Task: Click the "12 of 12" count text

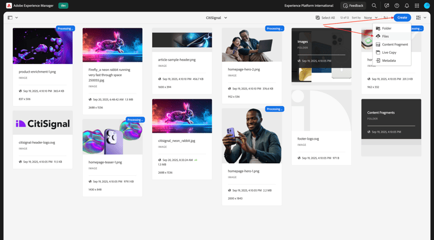Action: [344, 18]
